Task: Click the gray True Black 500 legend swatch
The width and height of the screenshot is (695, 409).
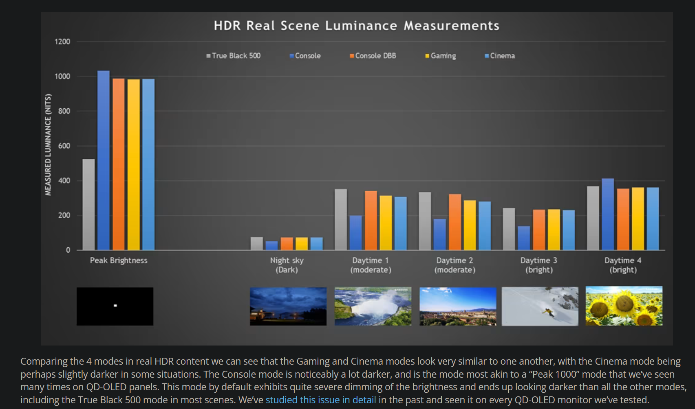Action: (x=208, y=56)
